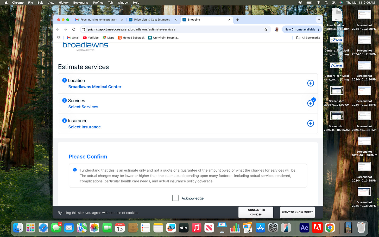
Task: Open Control Center in menu bar
Action: click(334, 3)
